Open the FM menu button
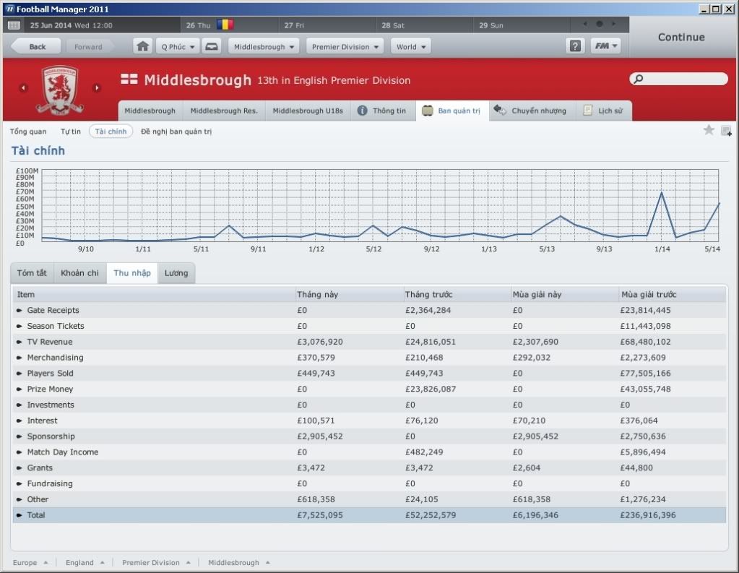Screen dimensions: 739x573 click(x=605, y=46)
